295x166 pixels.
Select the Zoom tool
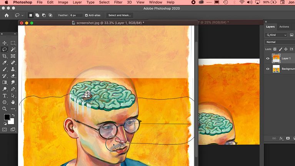point(5,109)
